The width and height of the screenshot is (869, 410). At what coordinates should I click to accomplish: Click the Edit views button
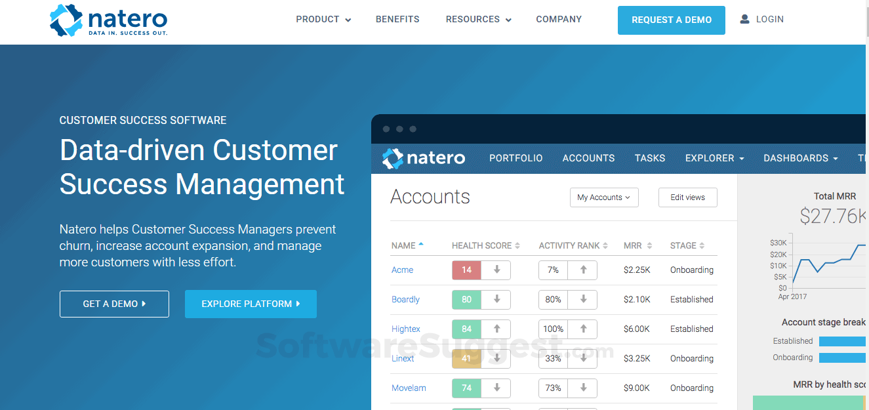click(x=687, y=197)
